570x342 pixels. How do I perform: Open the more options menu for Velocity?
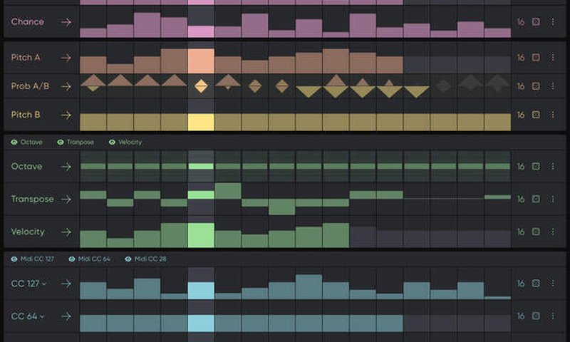pyautogui.click(x=552, y=232)
